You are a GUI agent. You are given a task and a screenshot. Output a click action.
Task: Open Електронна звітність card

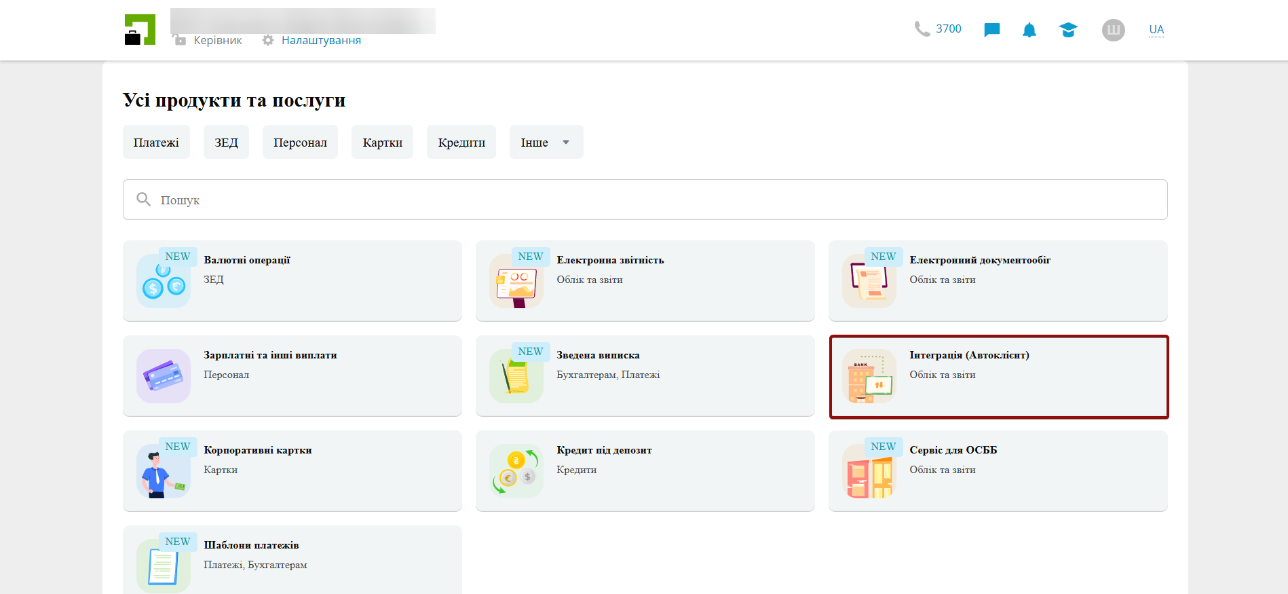point(645,281)
